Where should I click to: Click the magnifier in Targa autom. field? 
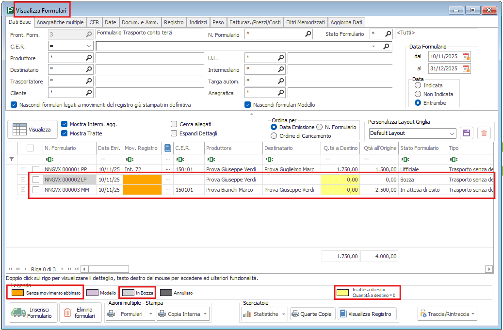[x=280, y=81]
